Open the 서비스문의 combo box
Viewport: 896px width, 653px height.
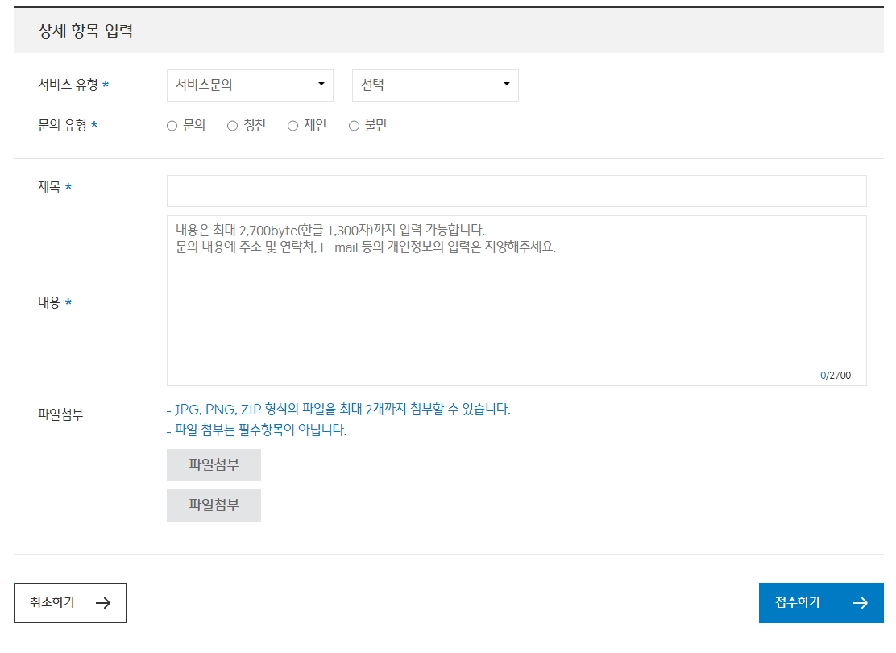click(x=250, y=85)
